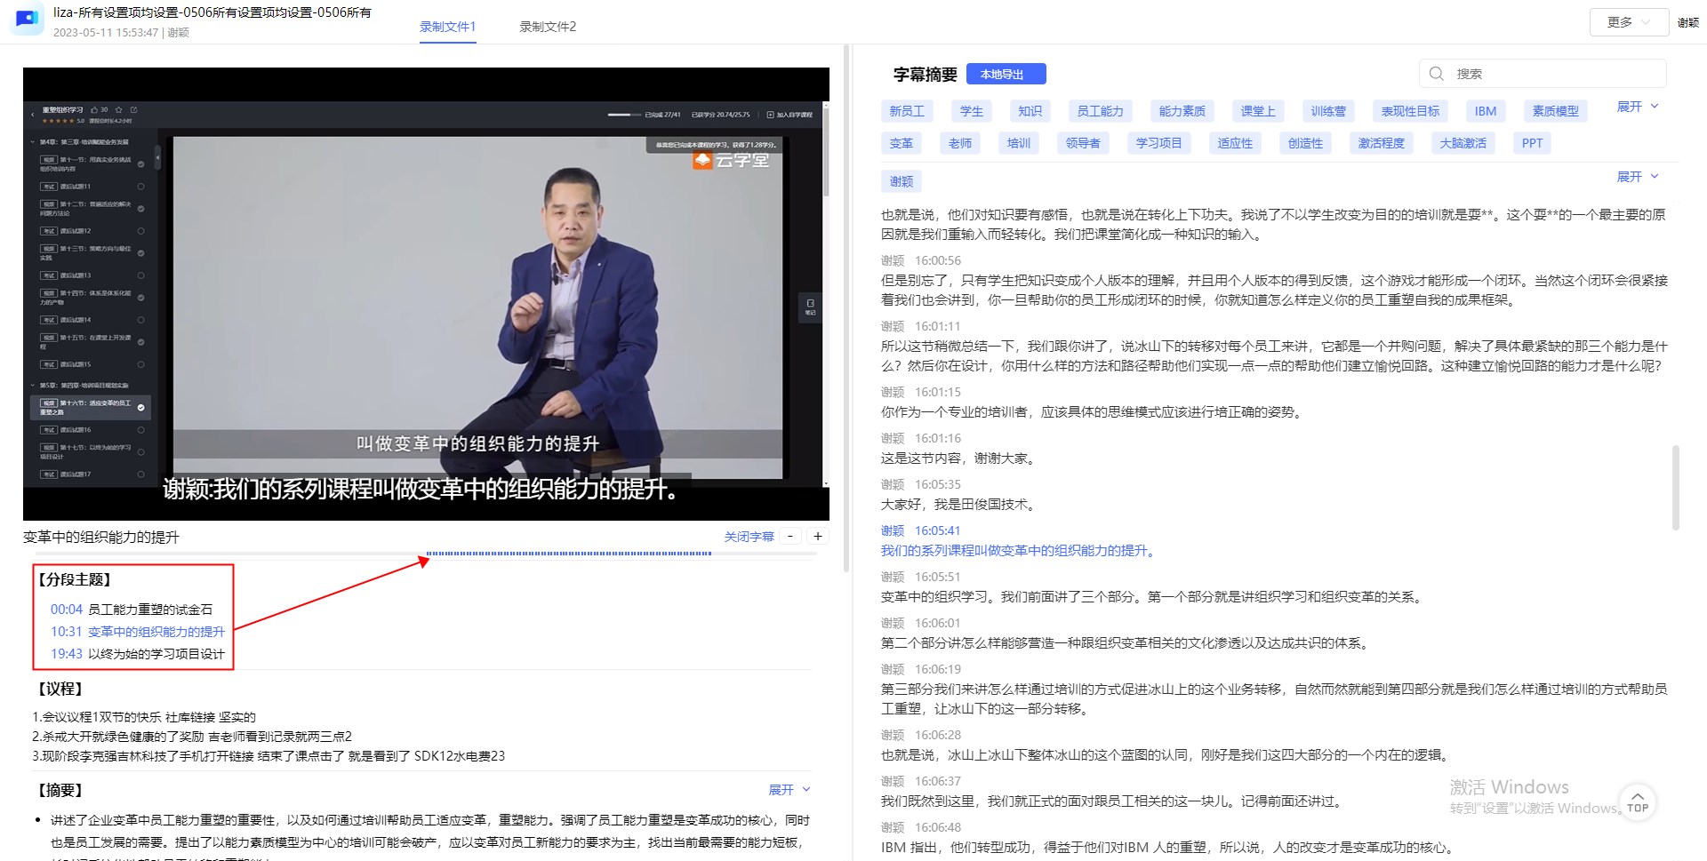Viewport: 1707px width, 861px height.
Task: Click the recording title liza-所有设置项均设置-0506
Action: pyautogui.click(x=212, y=12)
